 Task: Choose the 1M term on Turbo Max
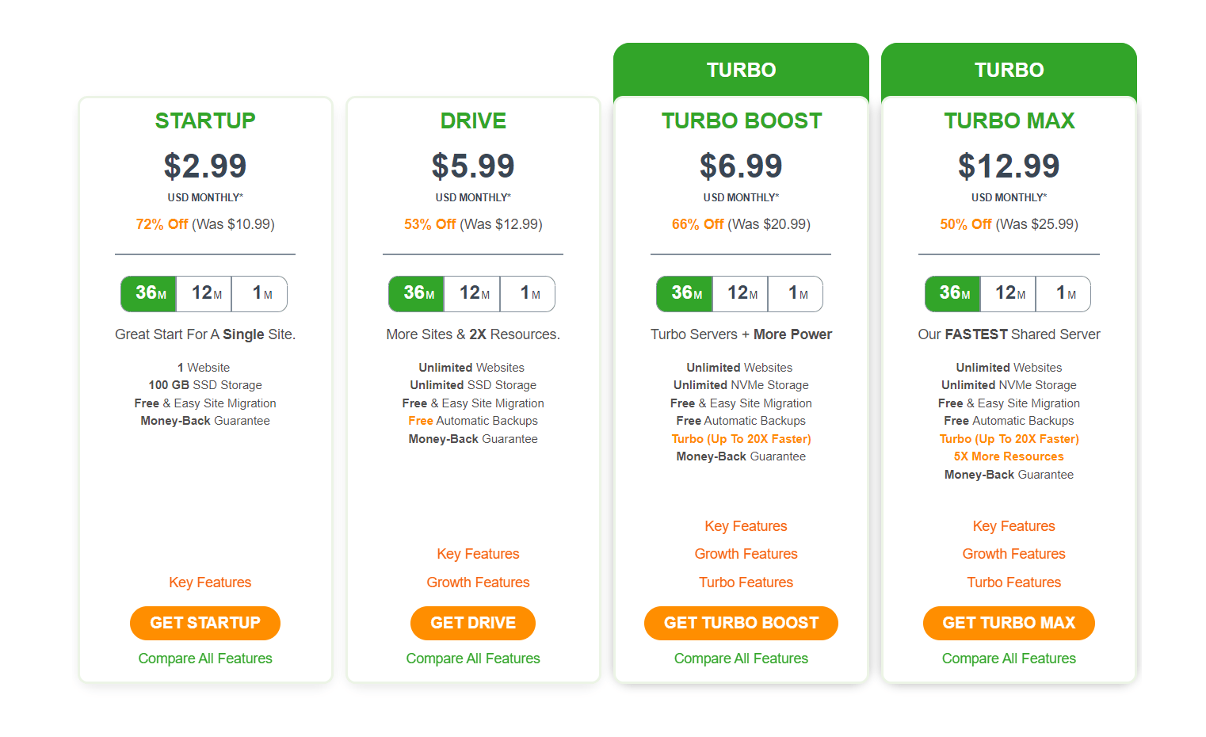pyautogui.click(x=1063, y=293)
